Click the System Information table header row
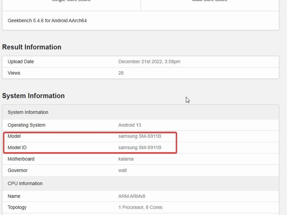Viewport: 287px width, 215px height. [x=141, y=112]
